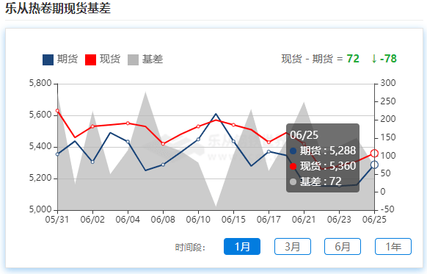Click the 时间段 label
This screenshot has width=427, height=274.
click(190, 248)
